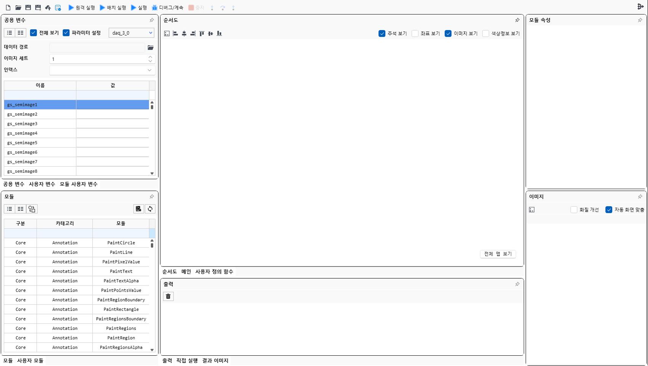Click the new file icon in top toolbar
Screen dimensions: 648x366
(8, 8)
